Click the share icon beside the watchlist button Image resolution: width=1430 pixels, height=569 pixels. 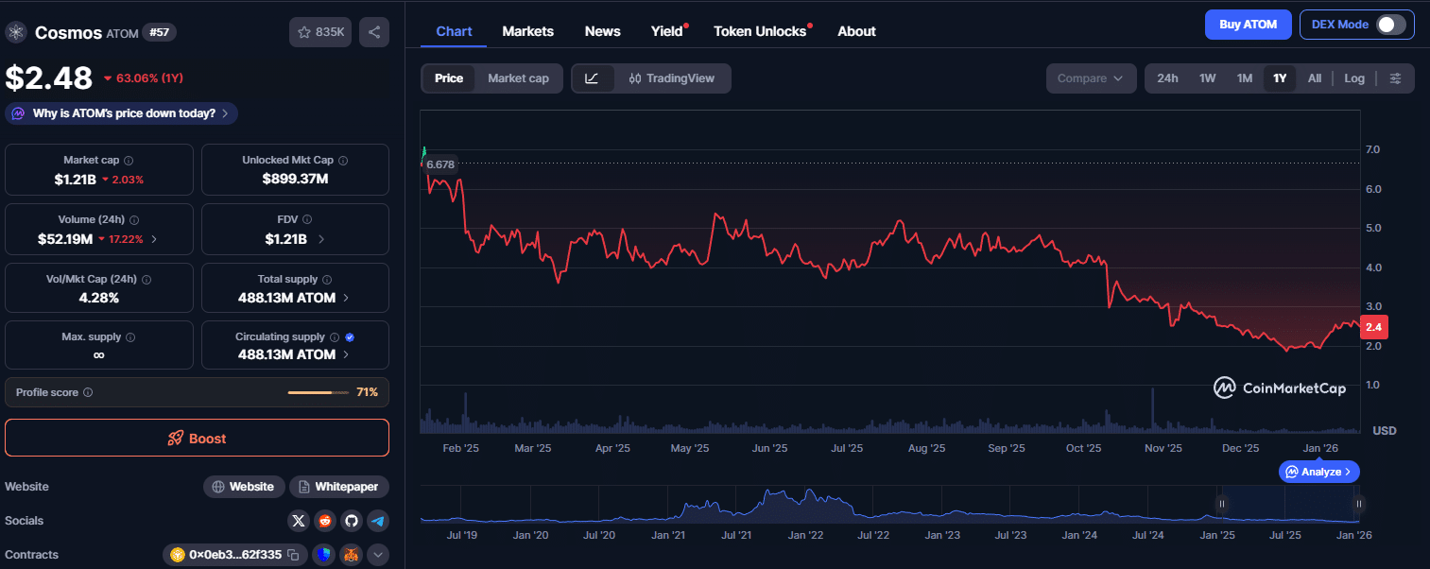pos(373,31)
